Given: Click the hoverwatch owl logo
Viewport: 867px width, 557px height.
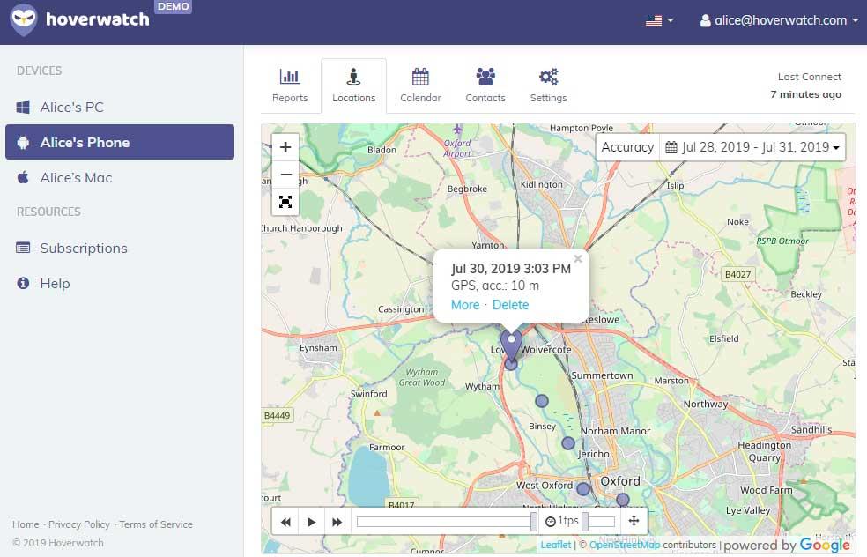Looking at the screenshot, I should coord(24,19).
